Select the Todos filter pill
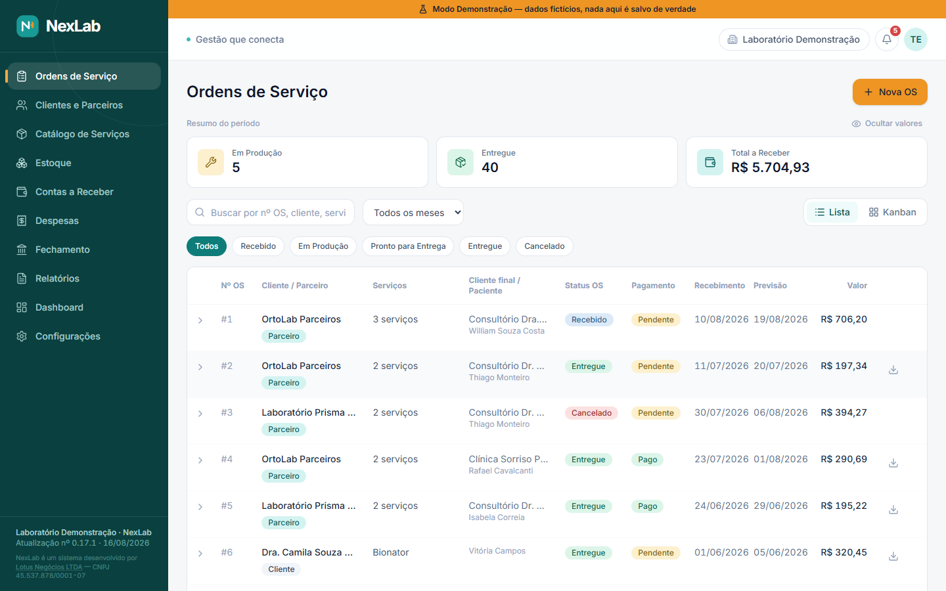The image size is (946, 591). click(x=206, y=246)
